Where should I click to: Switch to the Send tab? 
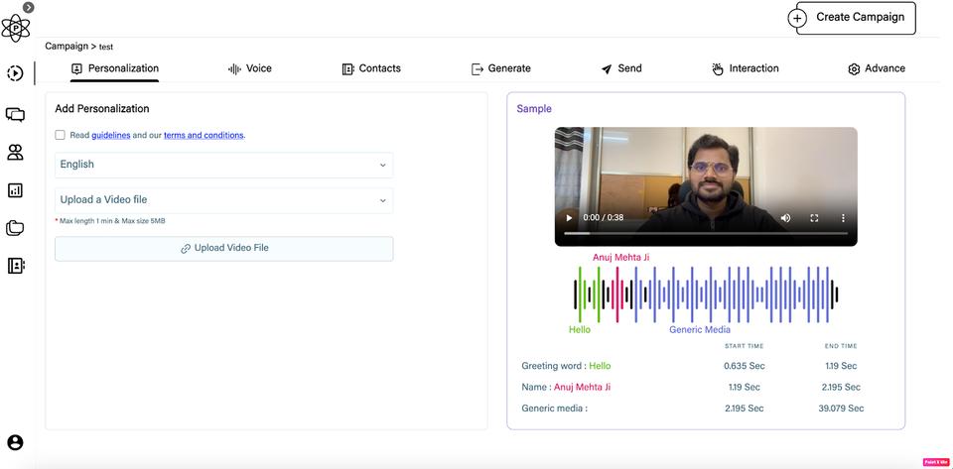tap(621, 68)
